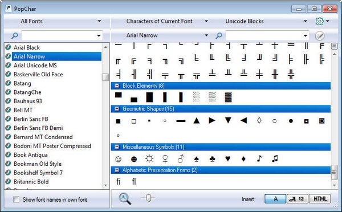The height and width of the screenshot is (212, 342).
Task: Click the round edit pencil button
Action: click(320, 36)
